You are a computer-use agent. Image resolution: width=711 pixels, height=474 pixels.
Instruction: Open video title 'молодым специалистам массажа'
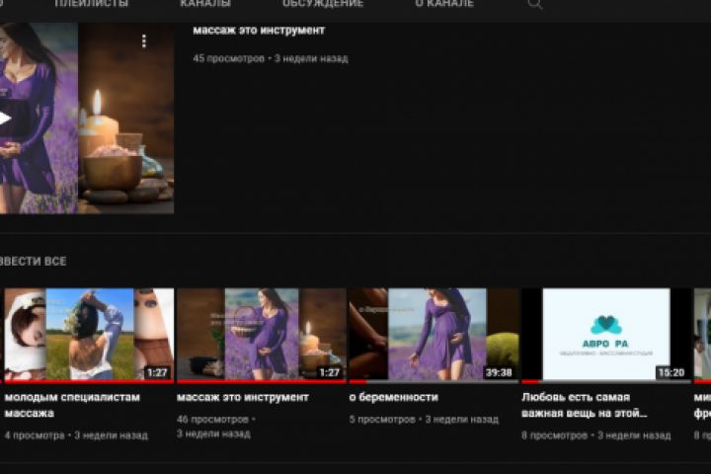(x=72, y=405)
